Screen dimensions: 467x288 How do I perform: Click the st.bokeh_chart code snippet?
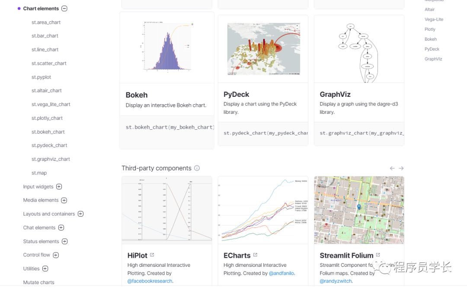tap(170, 127)
